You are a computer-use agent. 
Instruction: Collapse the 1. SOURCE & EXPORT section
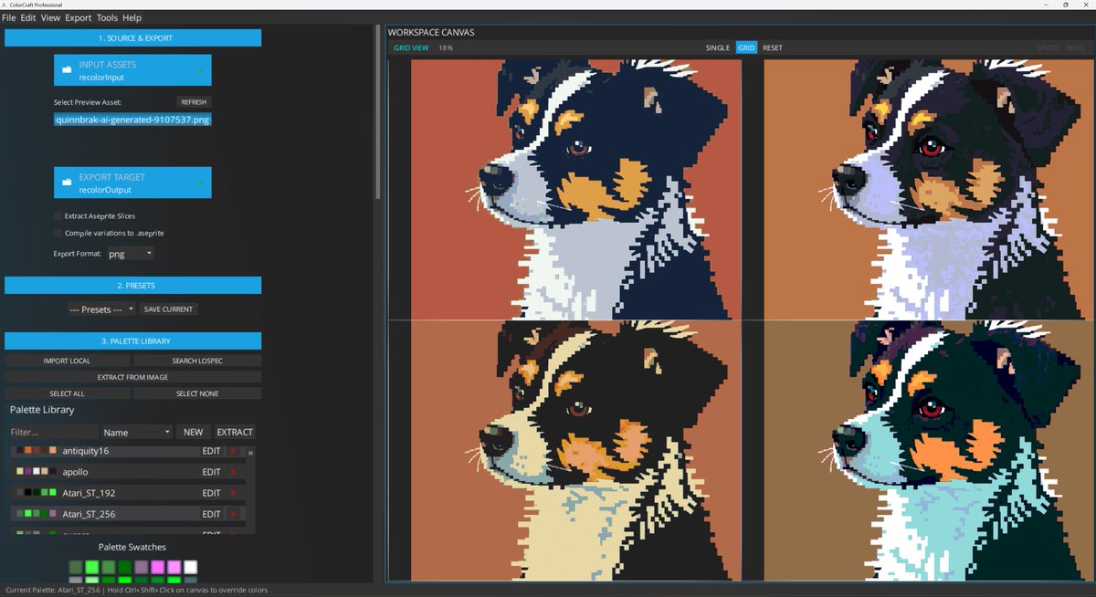[133, 38]
